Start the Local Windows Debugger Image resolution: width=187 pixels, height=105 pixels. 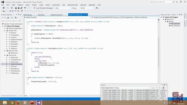click(x=44, y=8)
